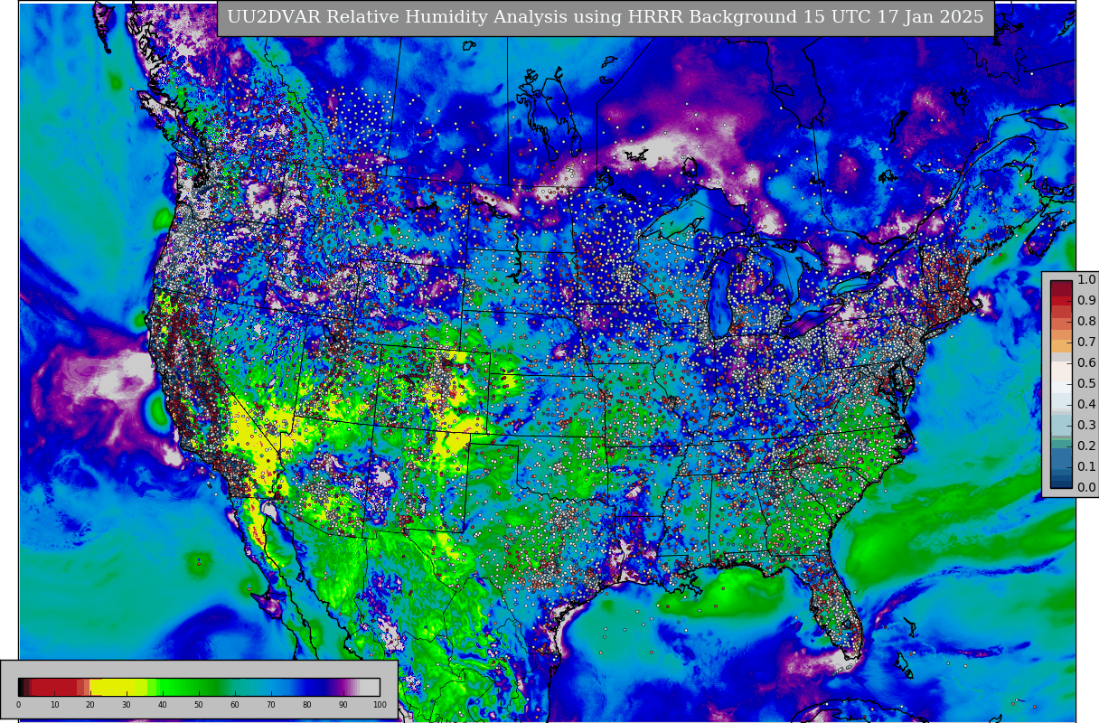The width and height of the screenshot is (1099, 723).
Task: Click the '10' tick label on bottom colorbar
Action: (x=54, y=705)
